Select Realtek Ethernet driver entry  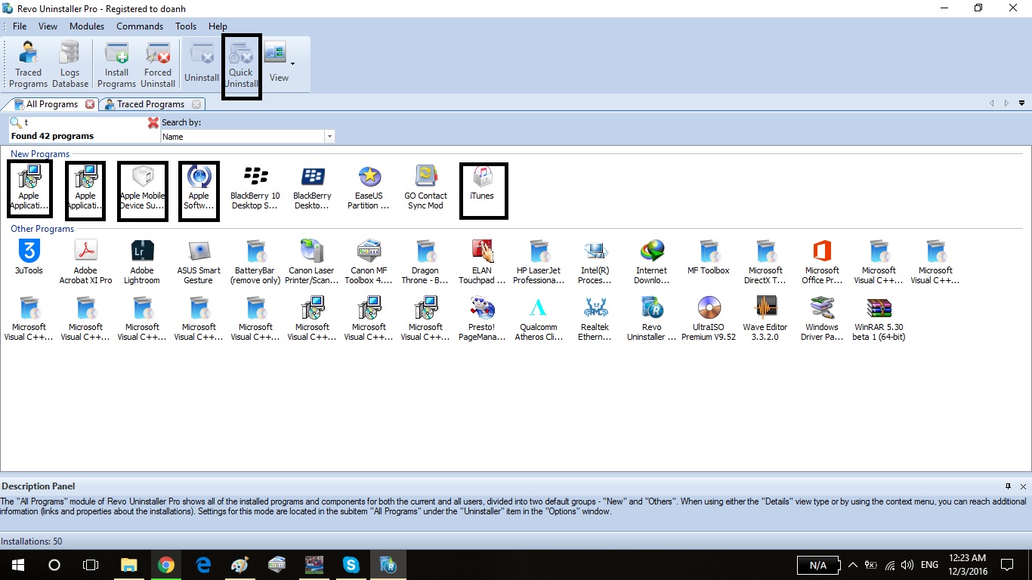pos(595,319)
